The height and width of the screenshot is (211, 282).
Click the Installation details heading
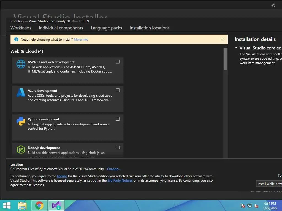click(255, 39)
